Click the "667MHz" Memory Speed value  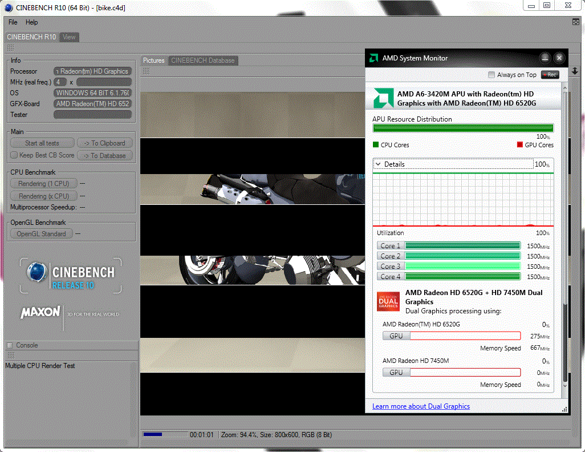(x=540, y=348)
